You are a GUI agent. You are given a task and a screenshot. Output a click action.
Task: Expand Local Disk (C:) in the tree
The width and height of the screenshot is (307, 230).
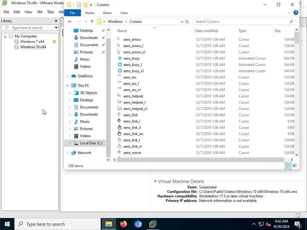(x=70, y=143)
